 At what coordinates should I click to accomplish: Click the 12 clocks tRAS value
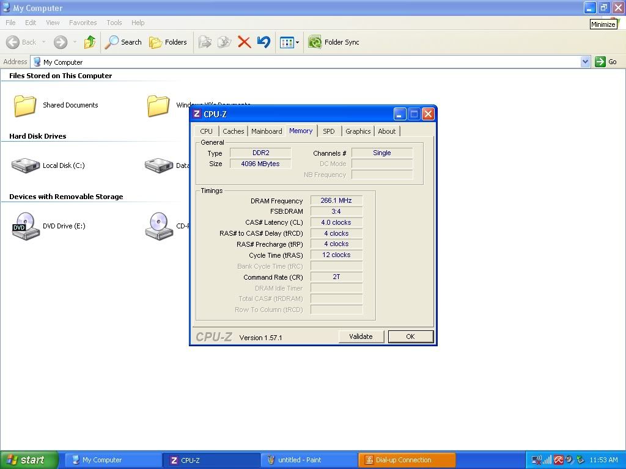click(x=336, y=255)
